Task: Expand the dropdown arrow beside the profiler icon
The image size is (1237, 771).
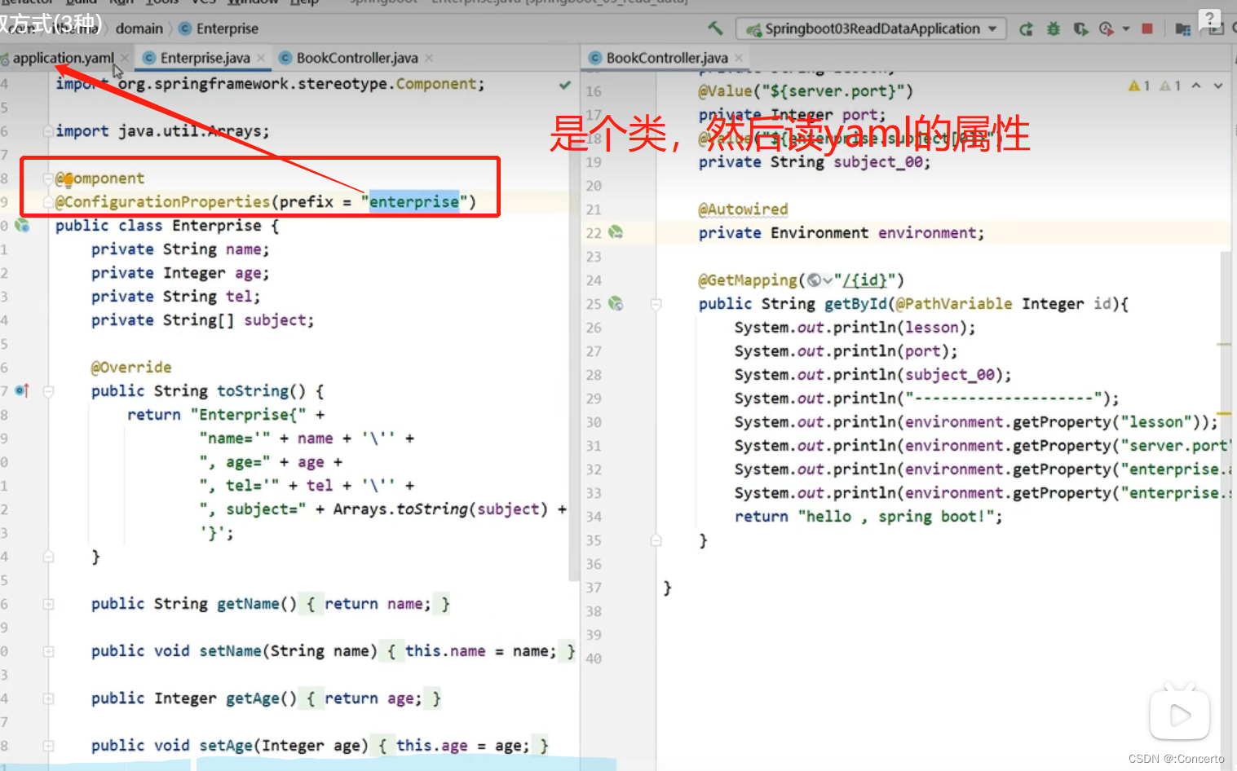Action: point(1126,29)
